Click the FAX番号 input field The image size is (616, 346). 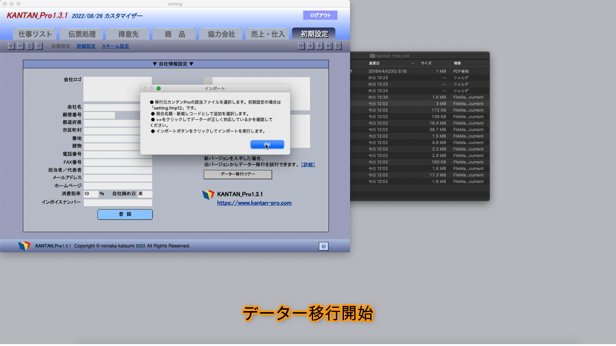click(x=118, y=162)
